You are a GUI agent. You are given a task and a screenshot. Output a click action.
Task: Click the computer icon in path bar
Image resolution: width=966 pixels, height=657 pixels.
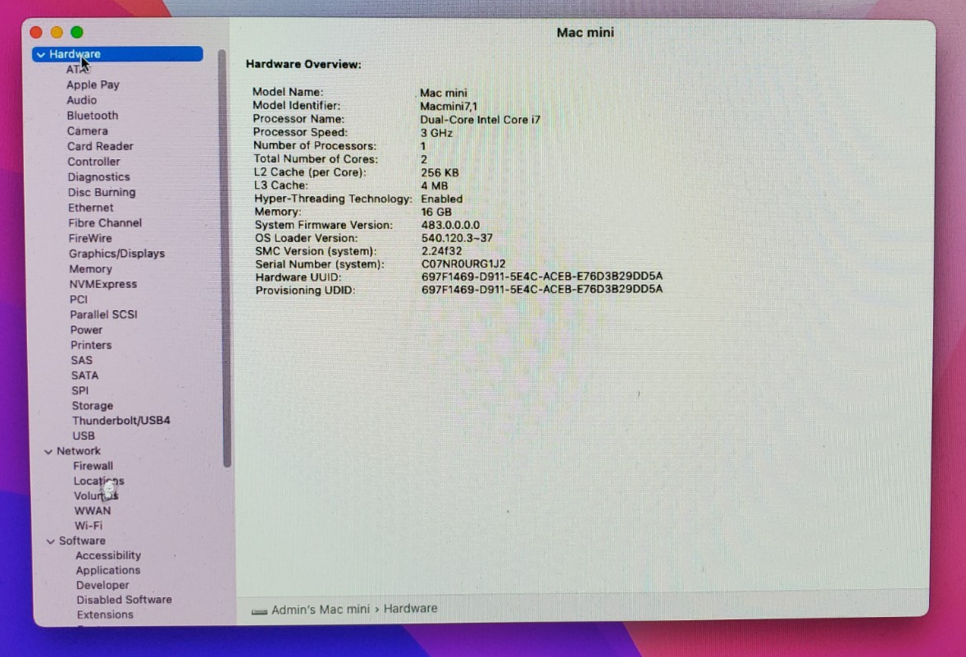(259, 611)
